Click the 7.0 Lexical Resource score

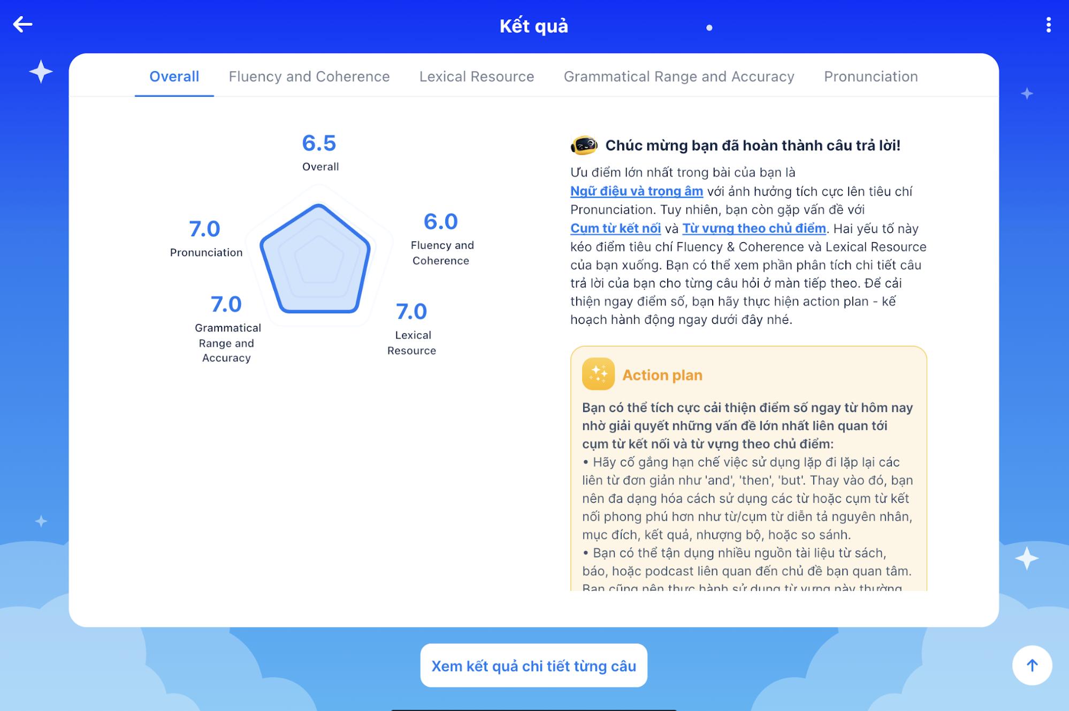(x=411, y=312)
